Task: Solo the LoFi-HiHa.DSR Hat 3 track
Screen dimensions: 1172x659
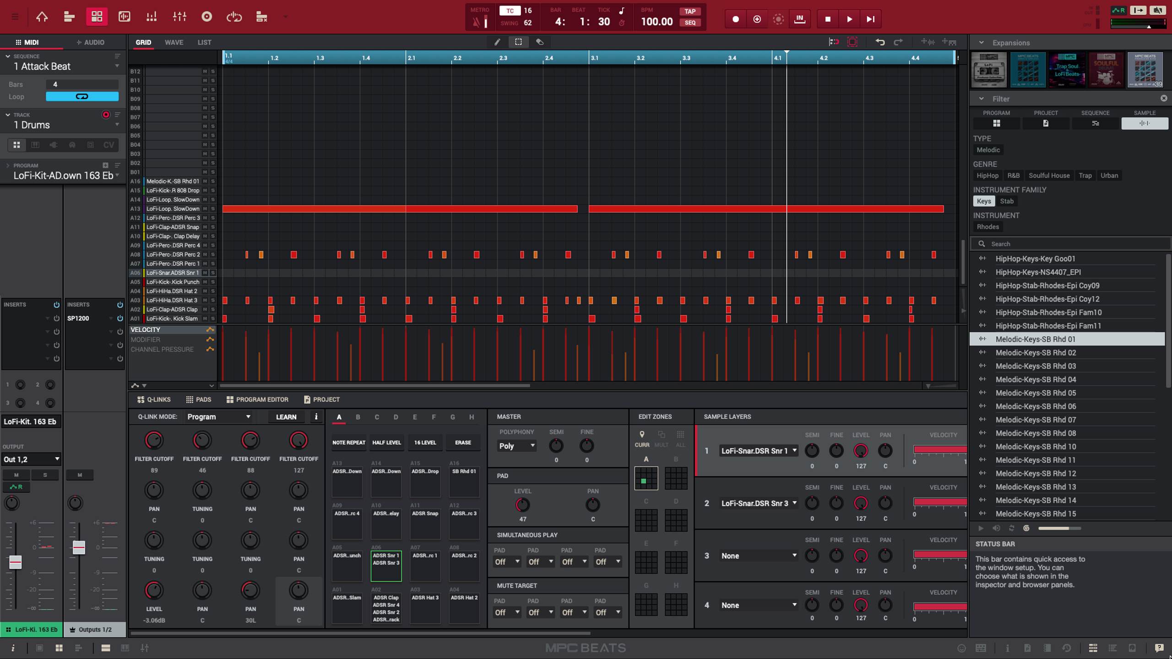Action: click(213, 300)
